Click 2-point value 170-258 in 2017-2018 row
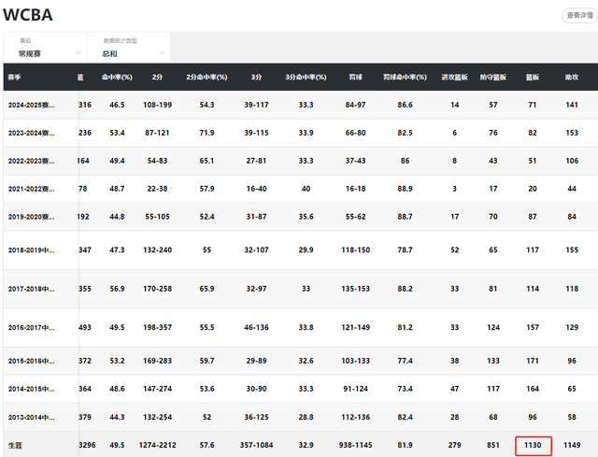This screenshot has width=598, height=457. coord(158,289)
